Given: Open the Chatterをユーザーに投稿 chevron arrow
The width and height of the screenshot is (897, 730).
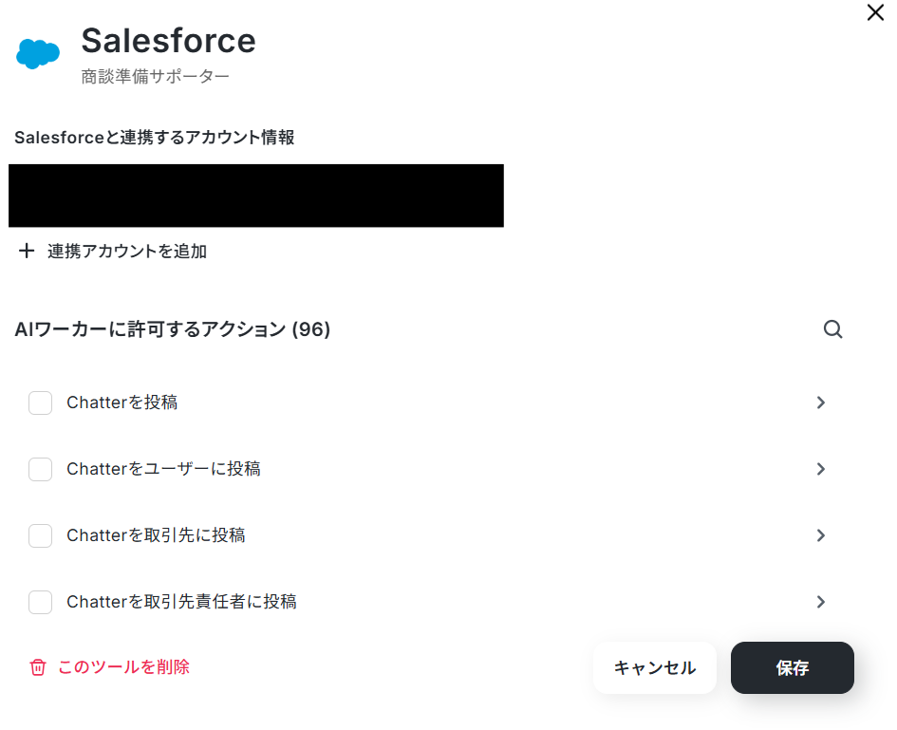Looking at the screenshot, I should click(821, 469).
